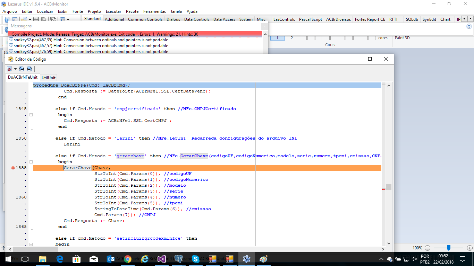Select the red 'Compile Project, Mode: Release' message
Image resolution: width=474 pixels, height=266 pixels.
point(135,34)
